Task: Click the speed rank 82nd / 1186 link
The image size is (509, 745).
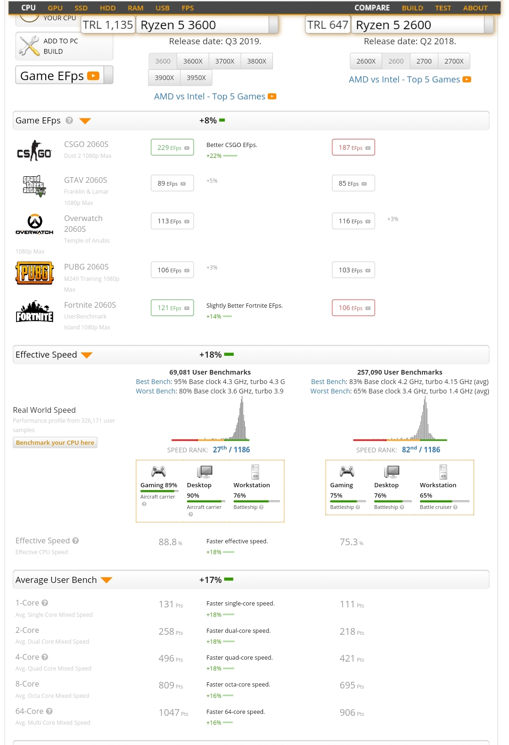Action: click(421, 450)
